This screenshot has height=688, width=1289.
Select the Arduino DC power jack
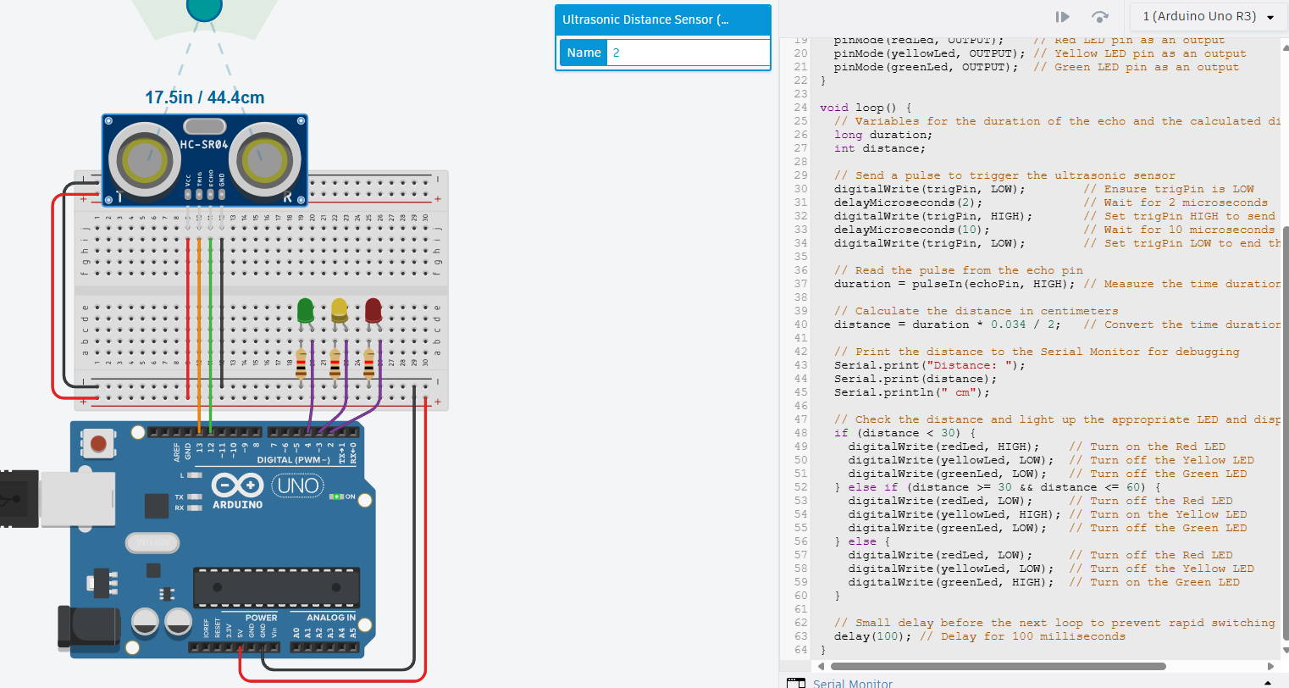click(88, 626)
